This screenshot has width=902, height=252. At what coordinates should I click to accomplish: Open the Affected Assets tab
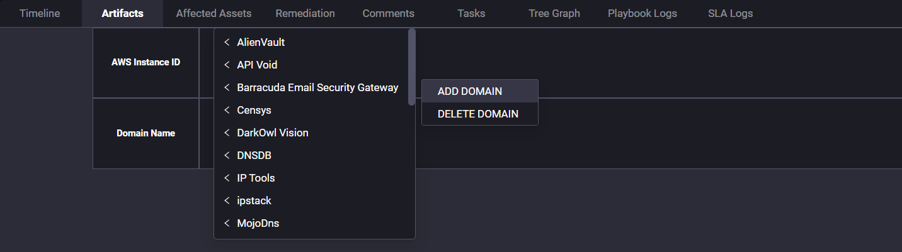coord(214,13)
